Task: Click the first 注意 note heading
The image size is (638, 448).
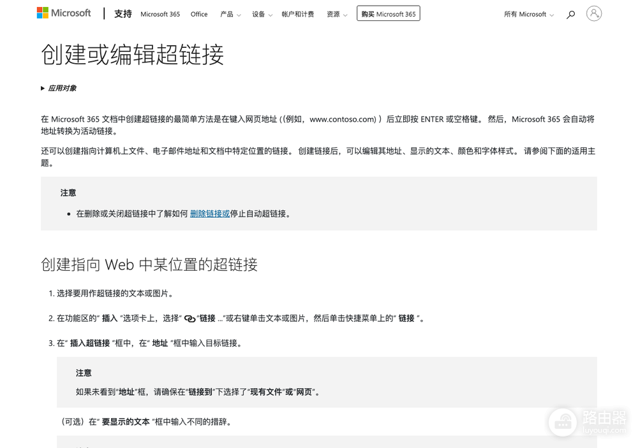Action: tap(68, 192)
